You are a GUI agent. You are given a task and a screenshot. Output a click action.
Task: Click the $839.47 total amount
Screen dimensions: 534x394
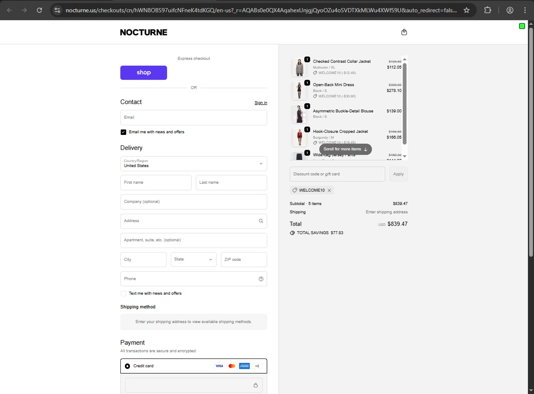click(x=397, y=224)
